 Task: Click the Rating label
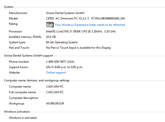[x=14, y=24]
